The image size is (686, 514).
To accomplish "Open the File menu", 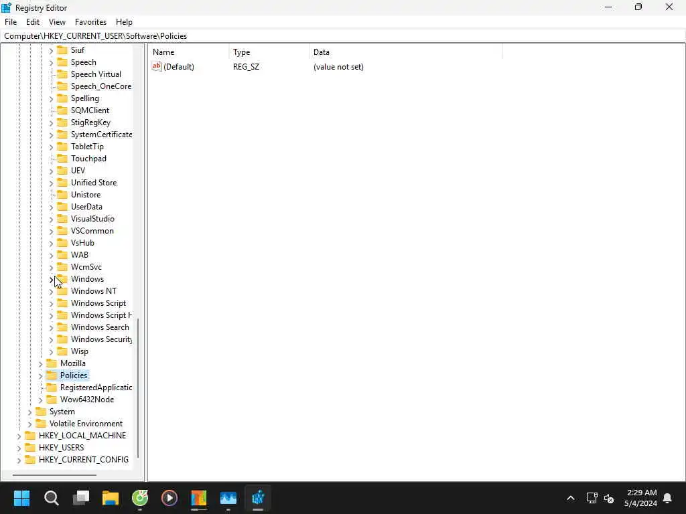I will coord(11,22).
